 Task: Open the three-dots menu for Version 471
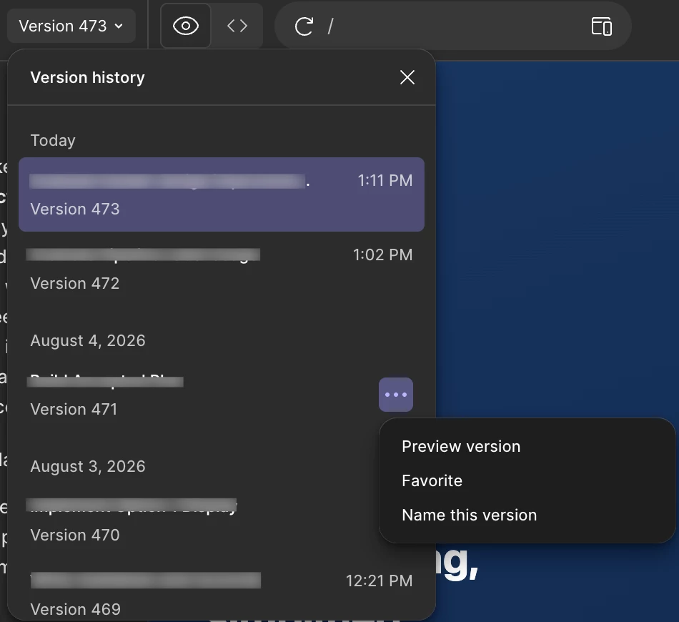coord(396,395)
